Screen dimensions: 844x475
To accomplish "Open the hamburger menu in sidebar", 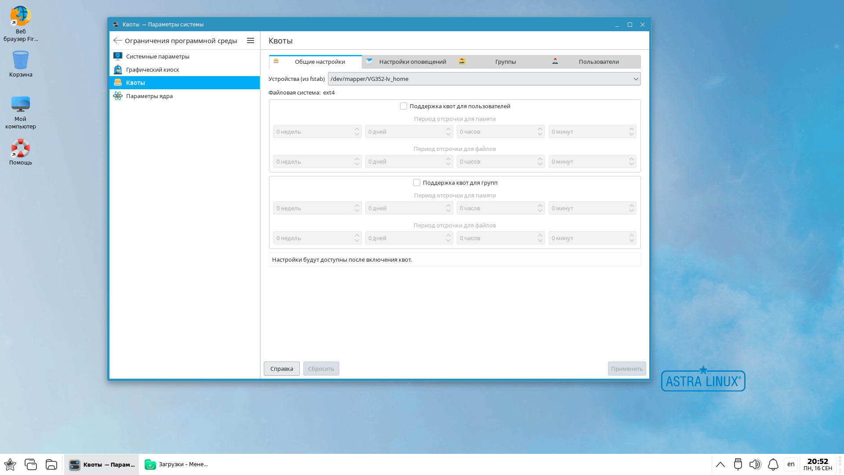I will [251, 40].
